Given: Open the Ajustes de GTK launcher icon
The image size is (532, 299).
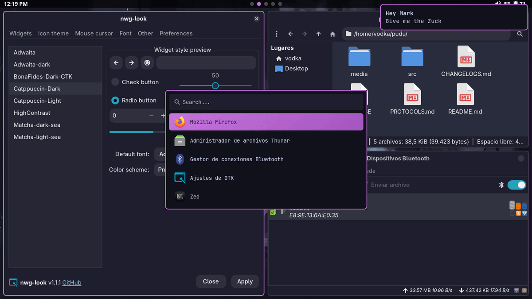Looking at the screenshot, I should [180, 178].
